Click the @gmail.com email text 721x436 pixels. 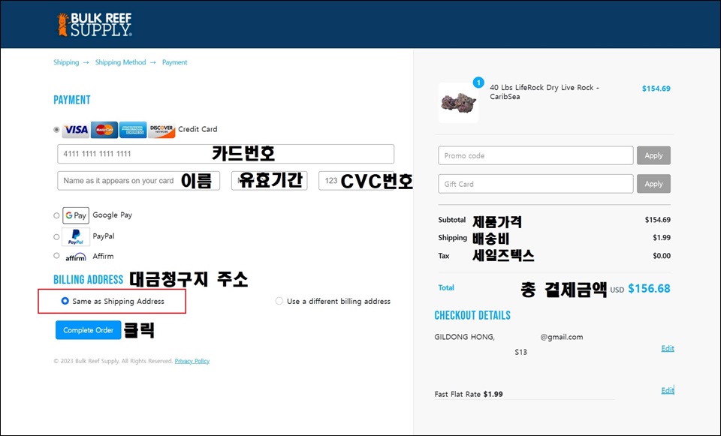tap(562, 337)
